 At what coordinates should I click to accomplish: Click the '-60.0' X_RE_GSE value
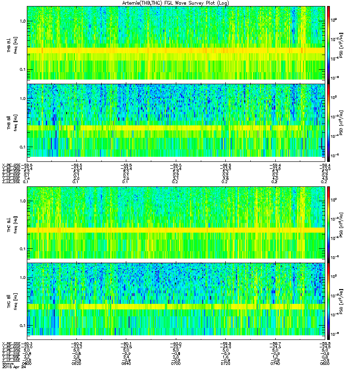pos(176,344)
